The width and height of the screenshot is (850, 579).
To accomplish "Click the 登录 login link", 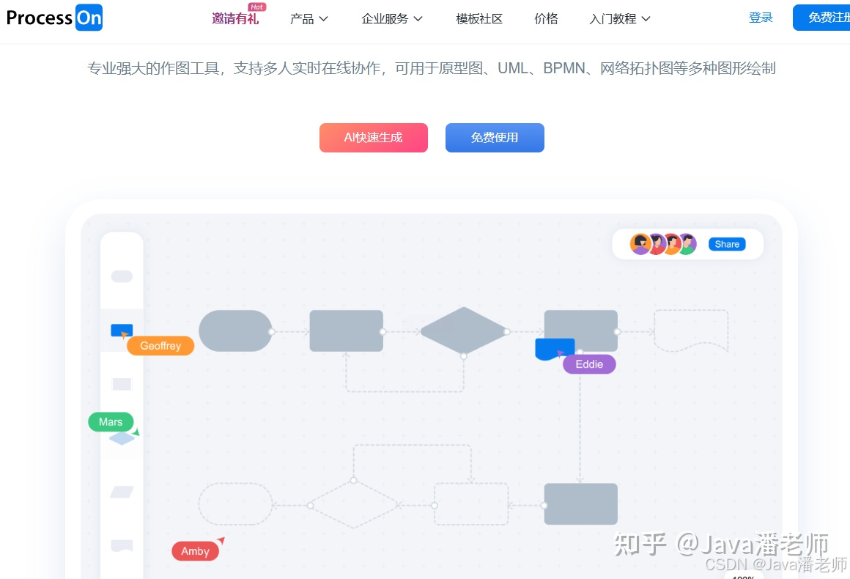I will coord(761,18).
